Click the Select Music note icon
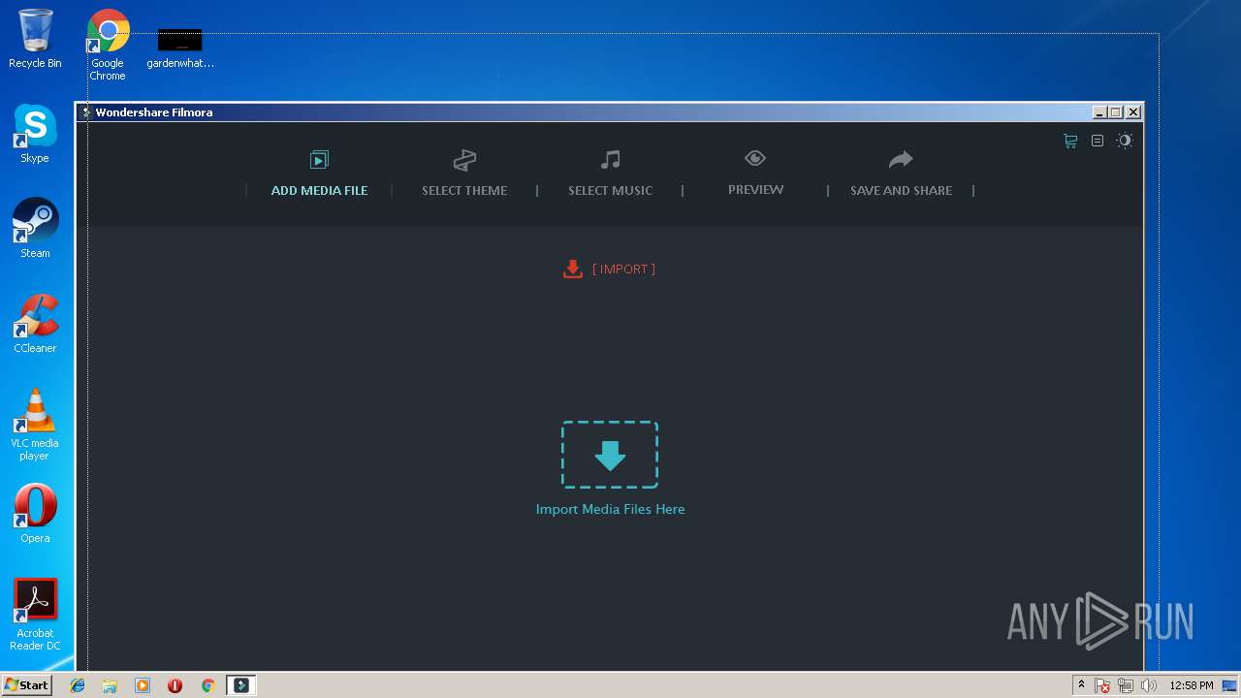 [610, 159]
